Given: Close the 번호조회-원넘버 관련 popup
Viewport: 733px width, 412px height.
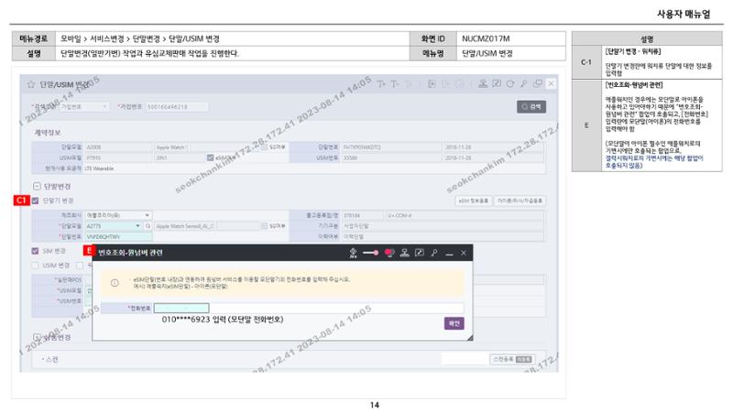Looking at the screenshot, I should (464, 253).
